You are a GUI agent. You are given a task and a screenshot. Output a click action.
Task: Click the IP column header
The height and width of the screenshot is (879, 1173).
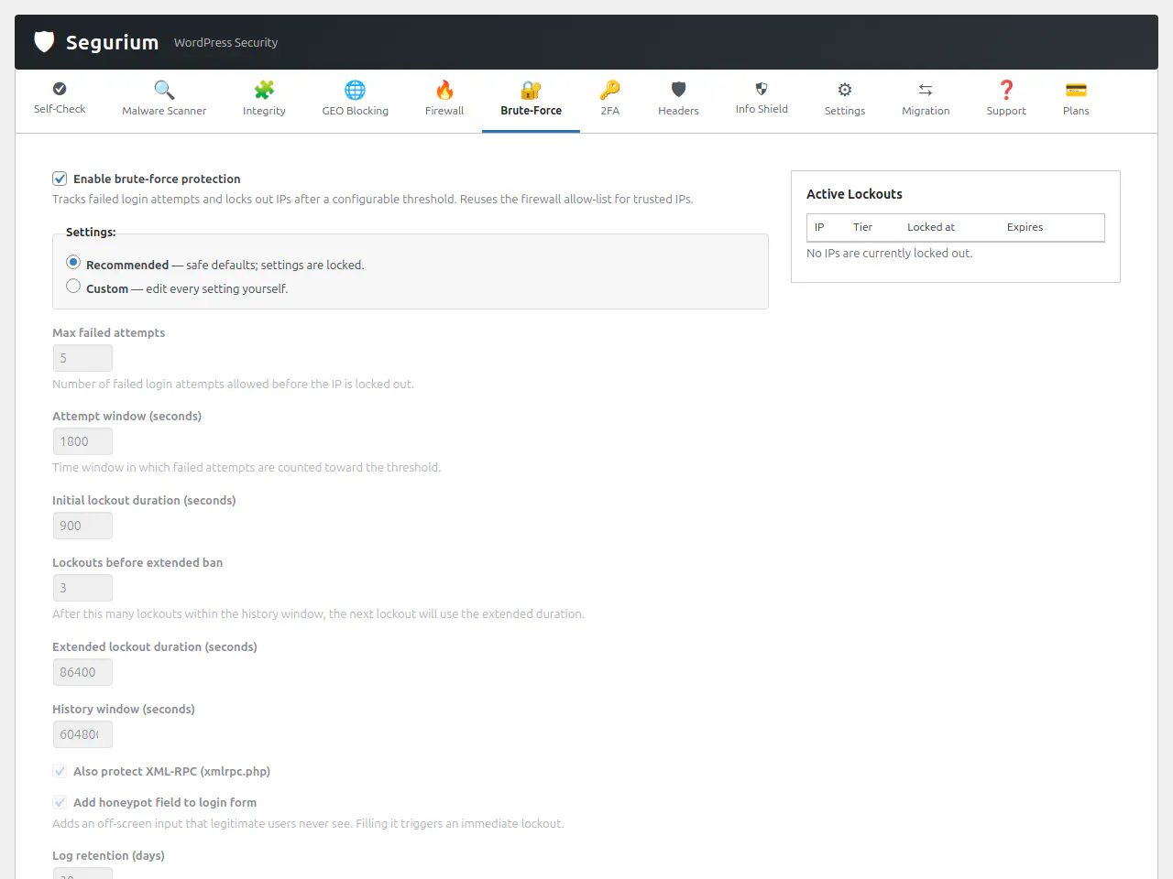point(819,227)
